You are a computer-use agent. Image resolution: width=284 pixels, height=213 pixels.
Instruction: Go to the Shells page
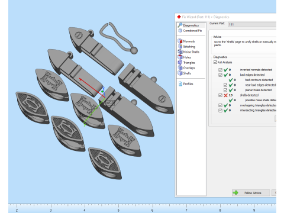pyautogui.click(x=185, y=73)
